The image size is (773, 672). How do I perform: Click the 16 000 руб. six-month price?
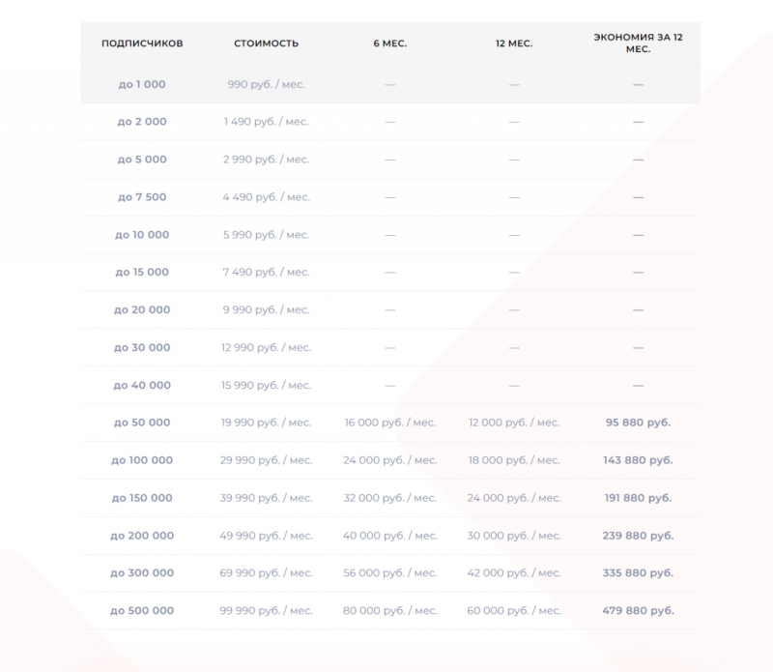click(390, 423)
